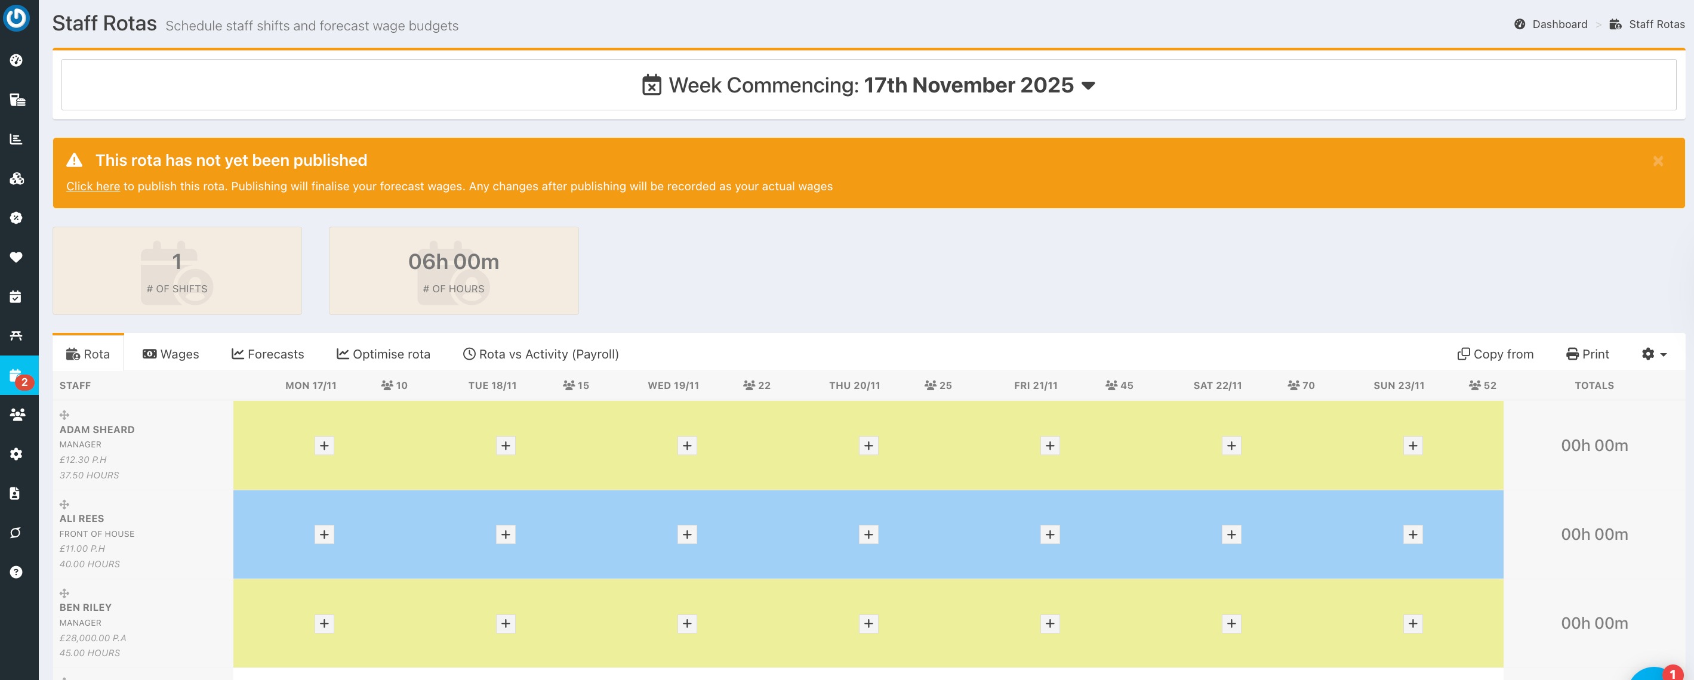Open the staff group sidebar icon

click(17, 415)
